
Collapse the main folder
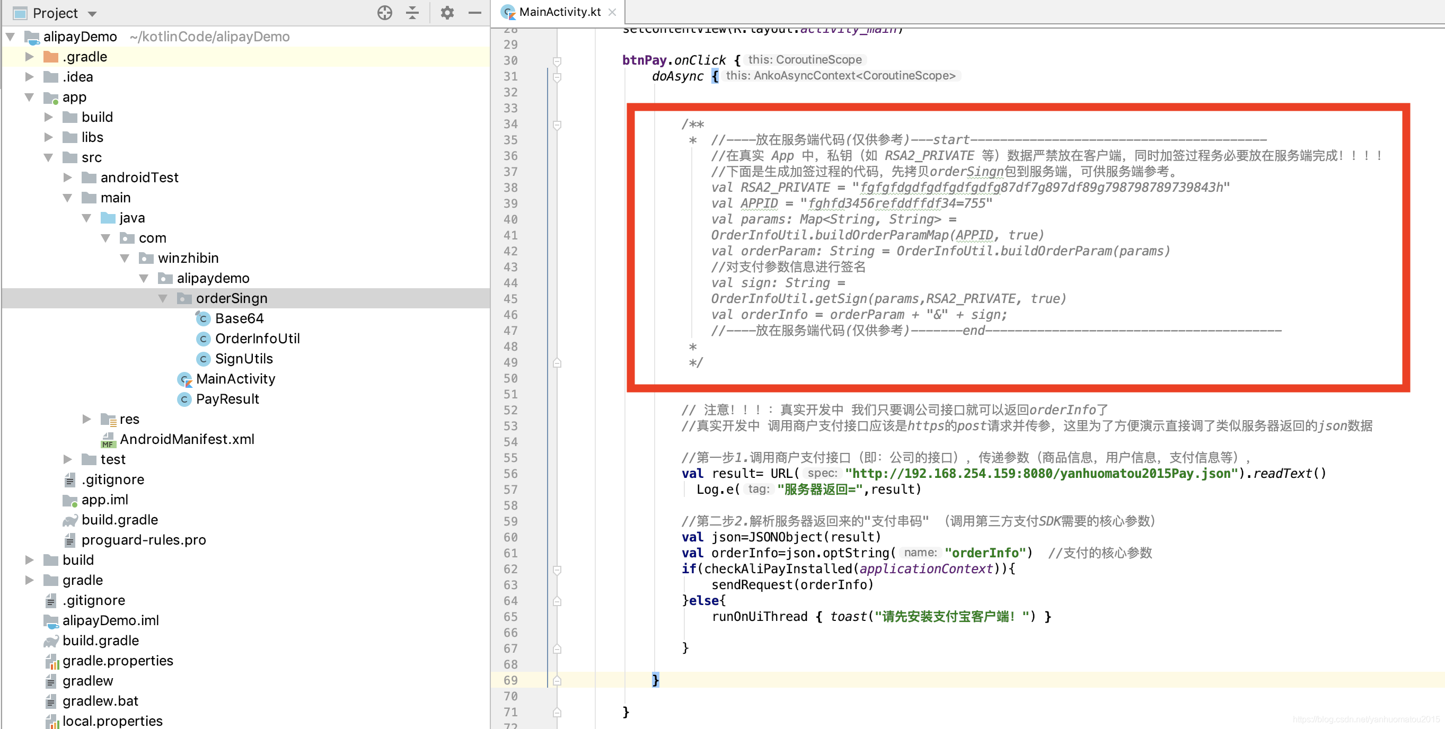point(67,198)
